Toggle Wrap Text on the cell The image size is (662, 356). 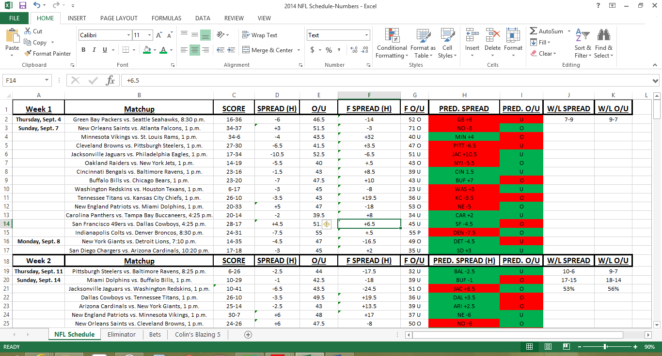pyautogui.click(x=260, y=35)
